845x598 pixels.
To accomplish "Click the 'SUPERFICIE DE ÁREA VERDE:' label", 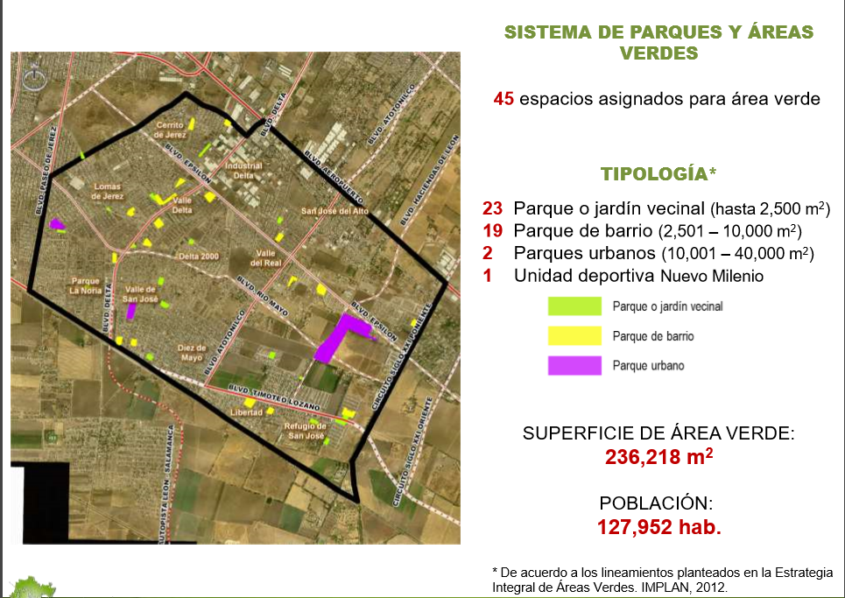I will [658, 433].
